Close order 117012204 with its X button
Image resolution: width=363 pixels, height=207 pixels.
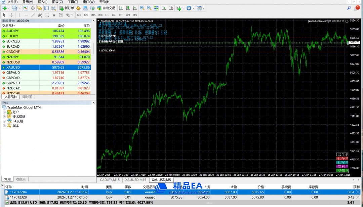(358, 192)
